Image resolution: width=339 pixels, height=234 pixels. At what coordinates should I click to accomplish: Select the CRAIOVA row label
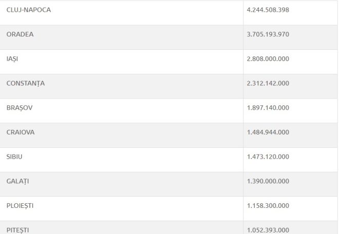click(21, 132)
